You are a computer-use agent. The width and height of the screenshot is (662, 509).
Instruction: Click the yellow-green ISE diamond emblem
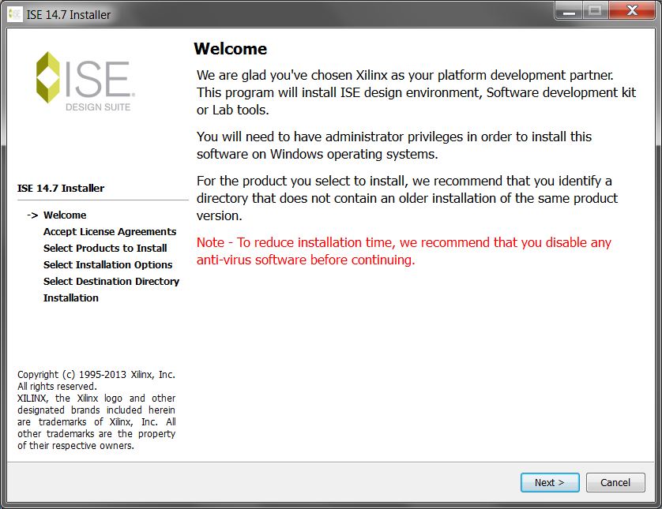point(48,77)
